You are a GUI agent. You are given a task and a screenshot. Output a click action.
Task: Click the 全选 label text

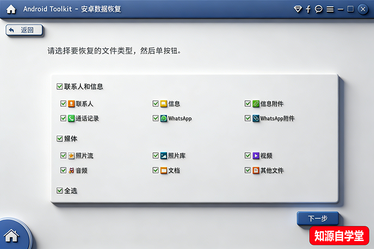coord(71,191)
